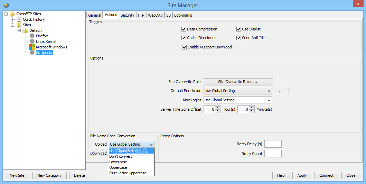Uncheck Enable Multipart Download
This screenshot has height=184, width=366.
click(x=185, y=47)
